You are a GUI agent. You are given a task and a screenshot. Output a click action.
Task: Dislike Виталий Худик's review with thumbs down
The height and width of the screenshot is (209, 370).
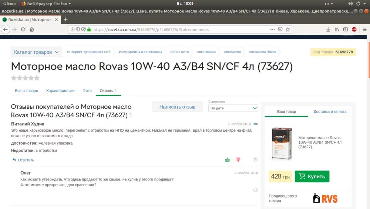point(238,160)
